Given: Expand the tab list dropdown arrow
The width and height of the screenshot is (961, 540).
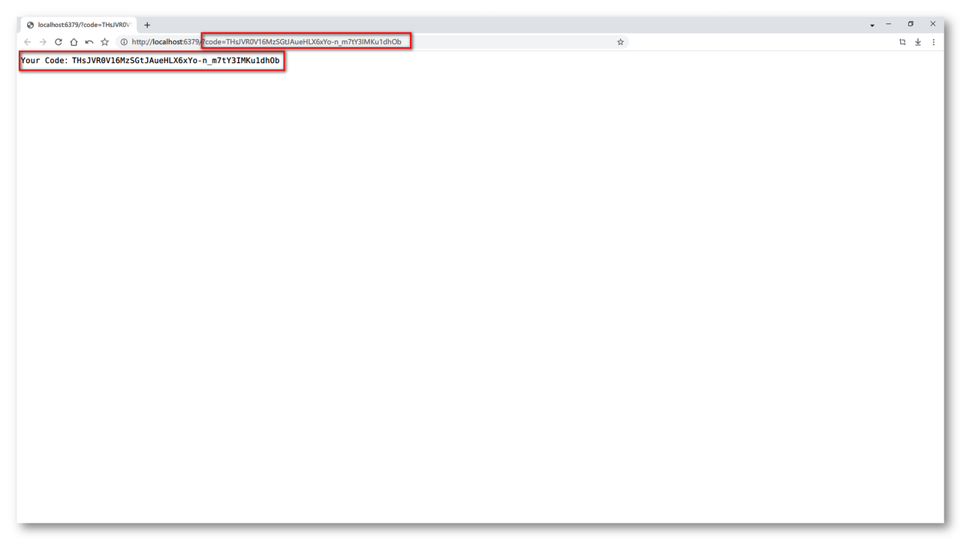Looking at the screenshot, I should tap(872, 25).
